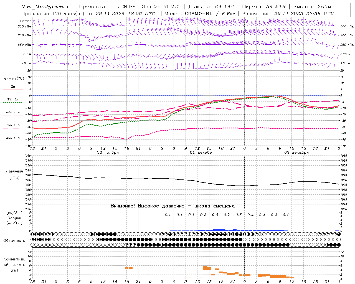Click the 'Td 2м' dew point legend entry
The height and width of the screenshot is (284, 355).
(x=13, y=99)
